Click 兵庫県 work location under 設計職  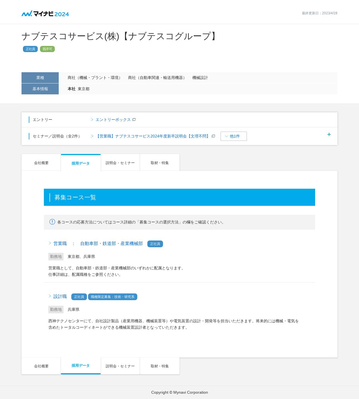click(74, 309)
